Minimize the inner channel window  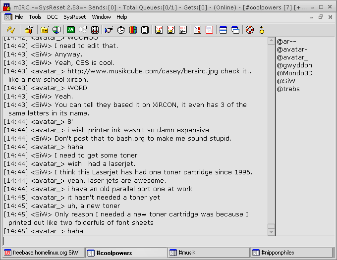311,17
